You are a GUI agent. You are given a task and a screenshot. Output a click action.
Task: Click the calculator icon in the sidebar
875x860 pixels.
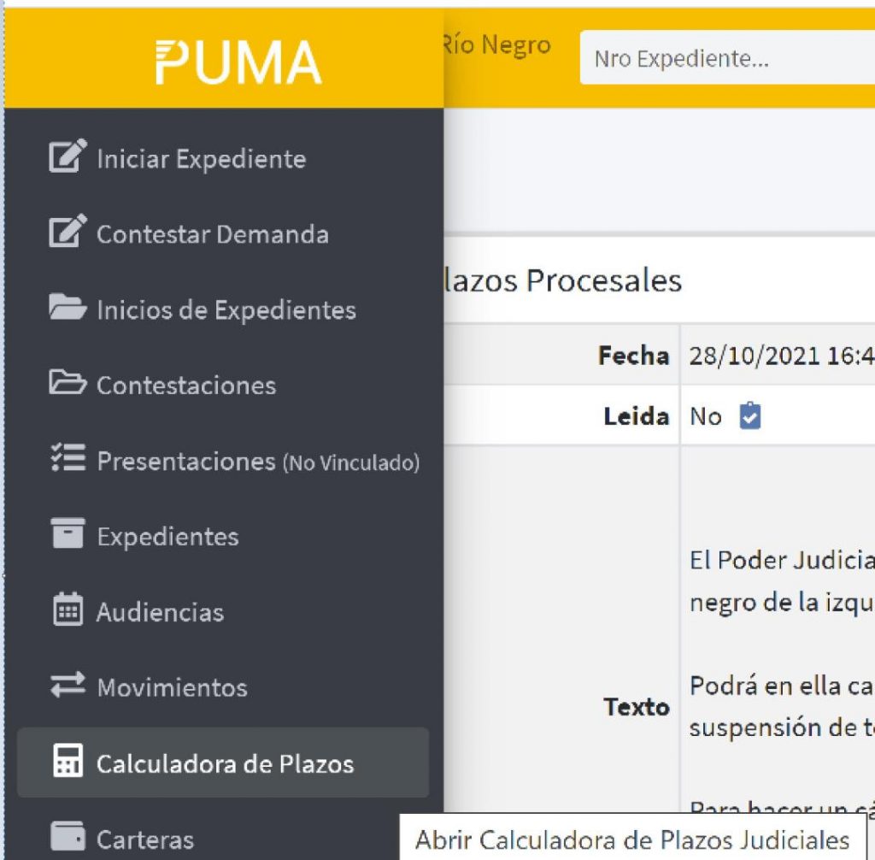point(68,761)
